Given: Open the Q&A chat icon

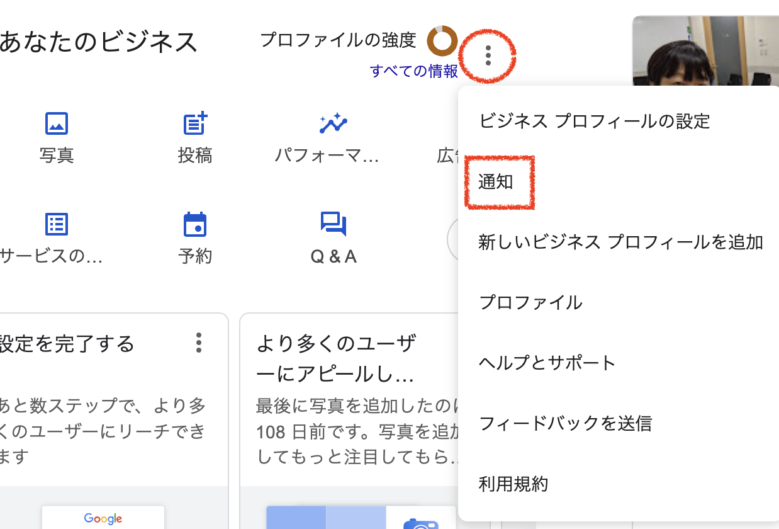Looking at the screenshot, I should pos(333,224).
